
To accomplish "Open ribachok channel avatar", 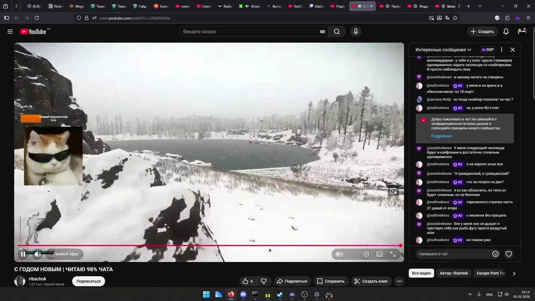I will pos(20,281).
